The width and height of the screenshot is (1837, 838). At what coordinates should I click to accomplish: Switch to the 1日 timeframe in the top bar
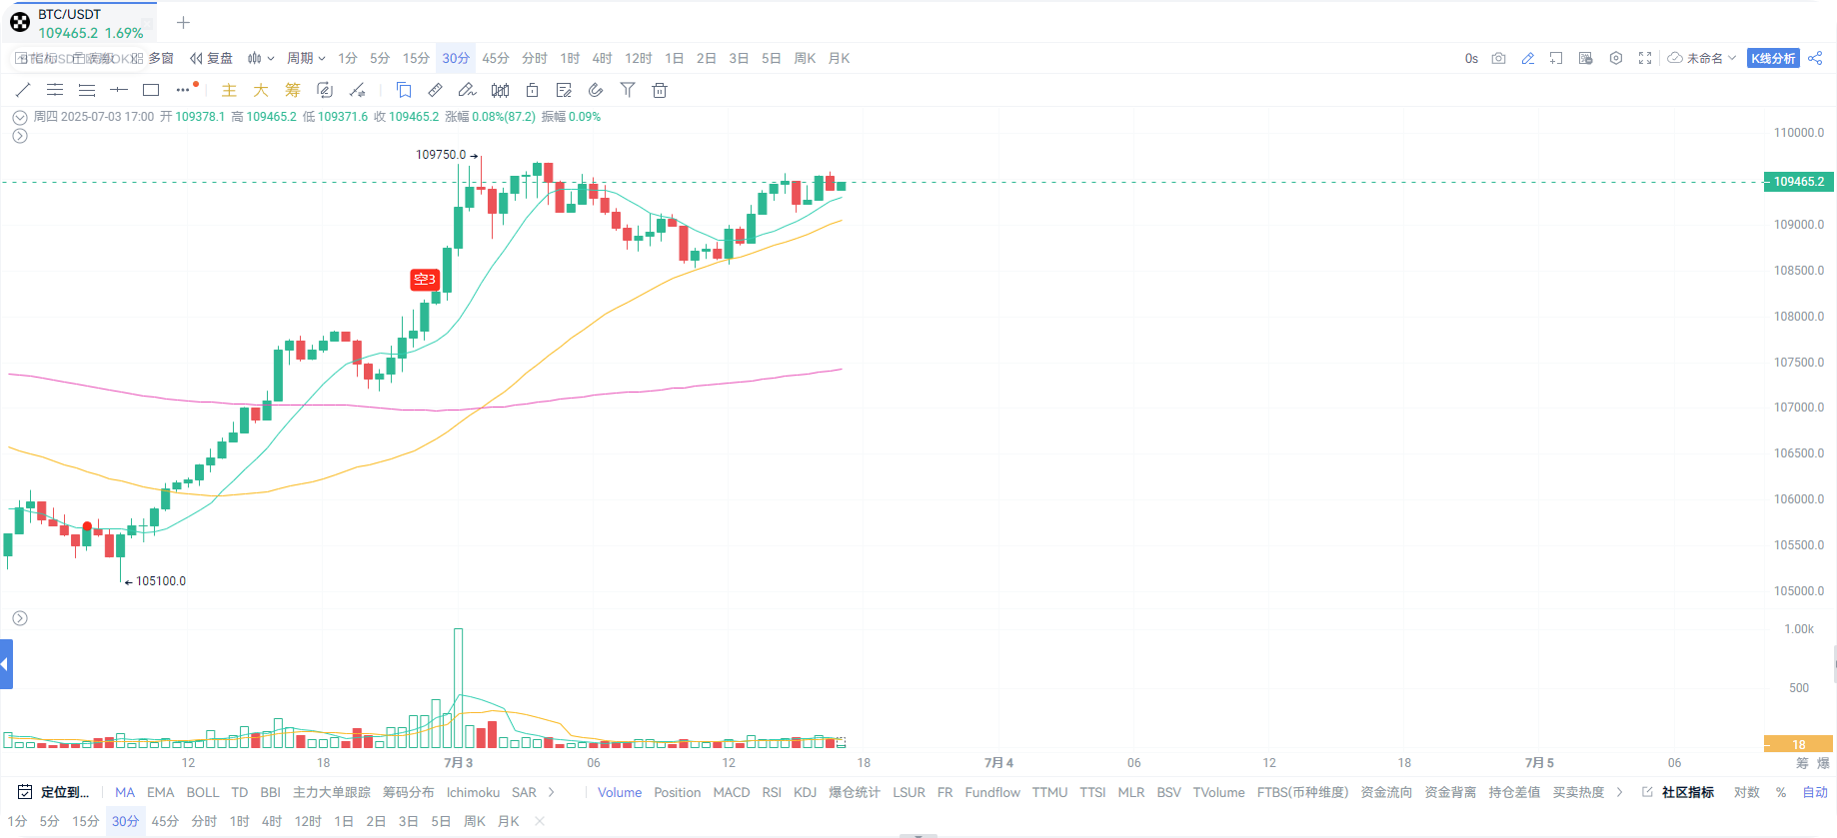click(x=675, y=58)
